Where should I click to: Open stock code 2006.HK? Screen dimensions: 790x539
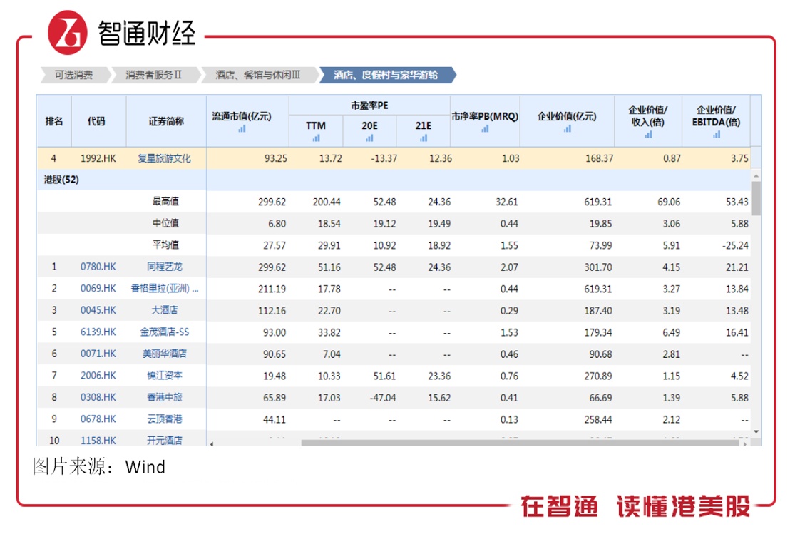pyautogui.click(x=98, y=375)
